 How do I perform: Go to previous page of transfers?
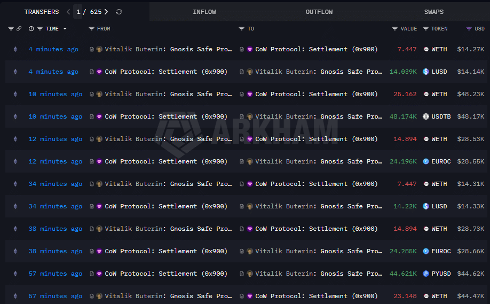[x=68, y=12]
